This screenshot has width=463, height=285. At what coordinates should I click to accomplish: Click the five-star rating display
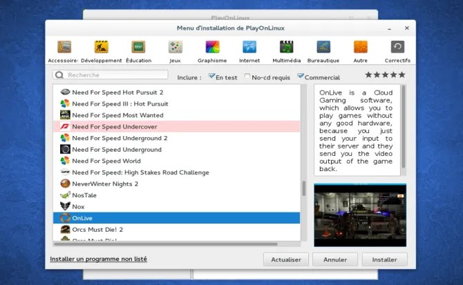385,75
